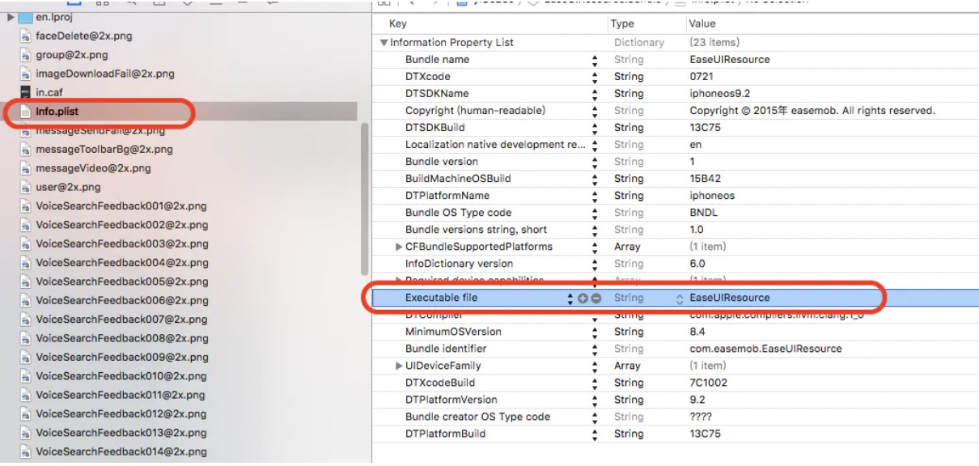Image resolution: width=979 pixels, height=466 pixels.
Task: Open the key stepper for Executable file
Action: pyautogui.click(x=570, y=299)
